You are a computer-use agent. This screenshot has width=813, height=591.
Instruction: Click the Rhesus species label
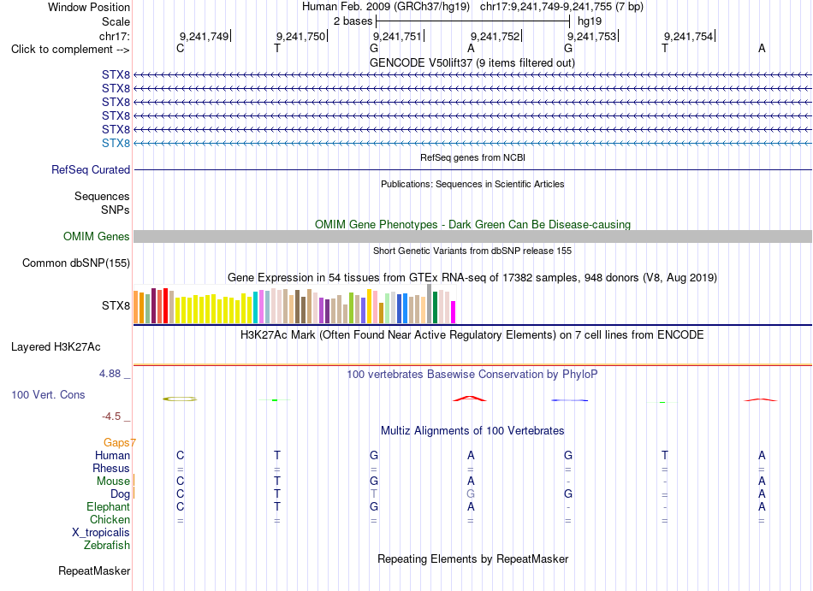tap(111, 468)
